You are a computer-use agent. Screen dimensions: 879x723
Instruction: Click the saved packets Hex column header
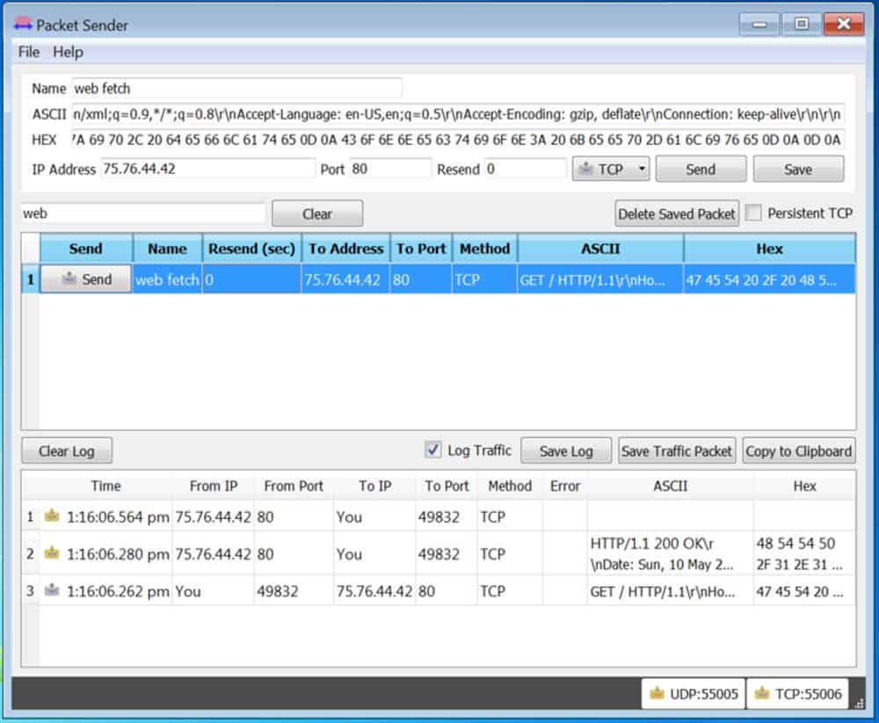coord(769,249)
